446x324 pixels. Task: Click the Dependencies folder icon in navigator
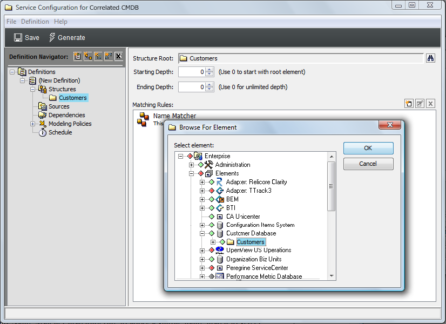42,115
